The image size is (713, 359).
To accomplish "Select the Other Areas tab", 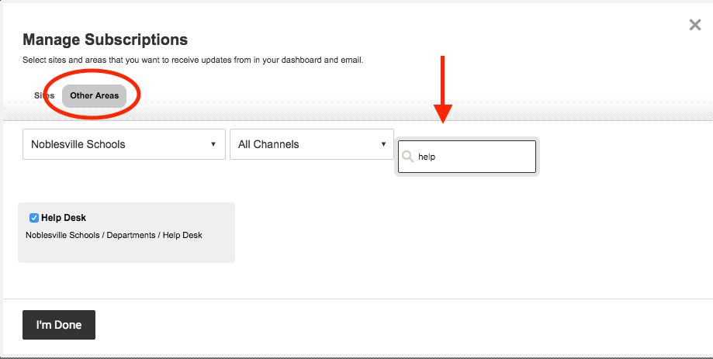I will pos(95,95).
